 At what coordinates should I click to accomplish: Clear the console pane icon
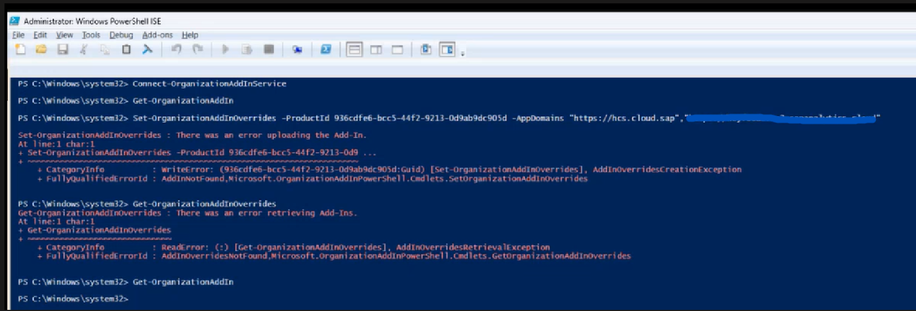coord(147,49)
